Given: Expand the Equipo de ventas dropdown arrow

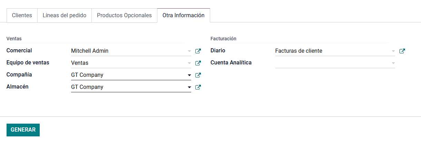Looking at the screenshot, I should point(189,63).
